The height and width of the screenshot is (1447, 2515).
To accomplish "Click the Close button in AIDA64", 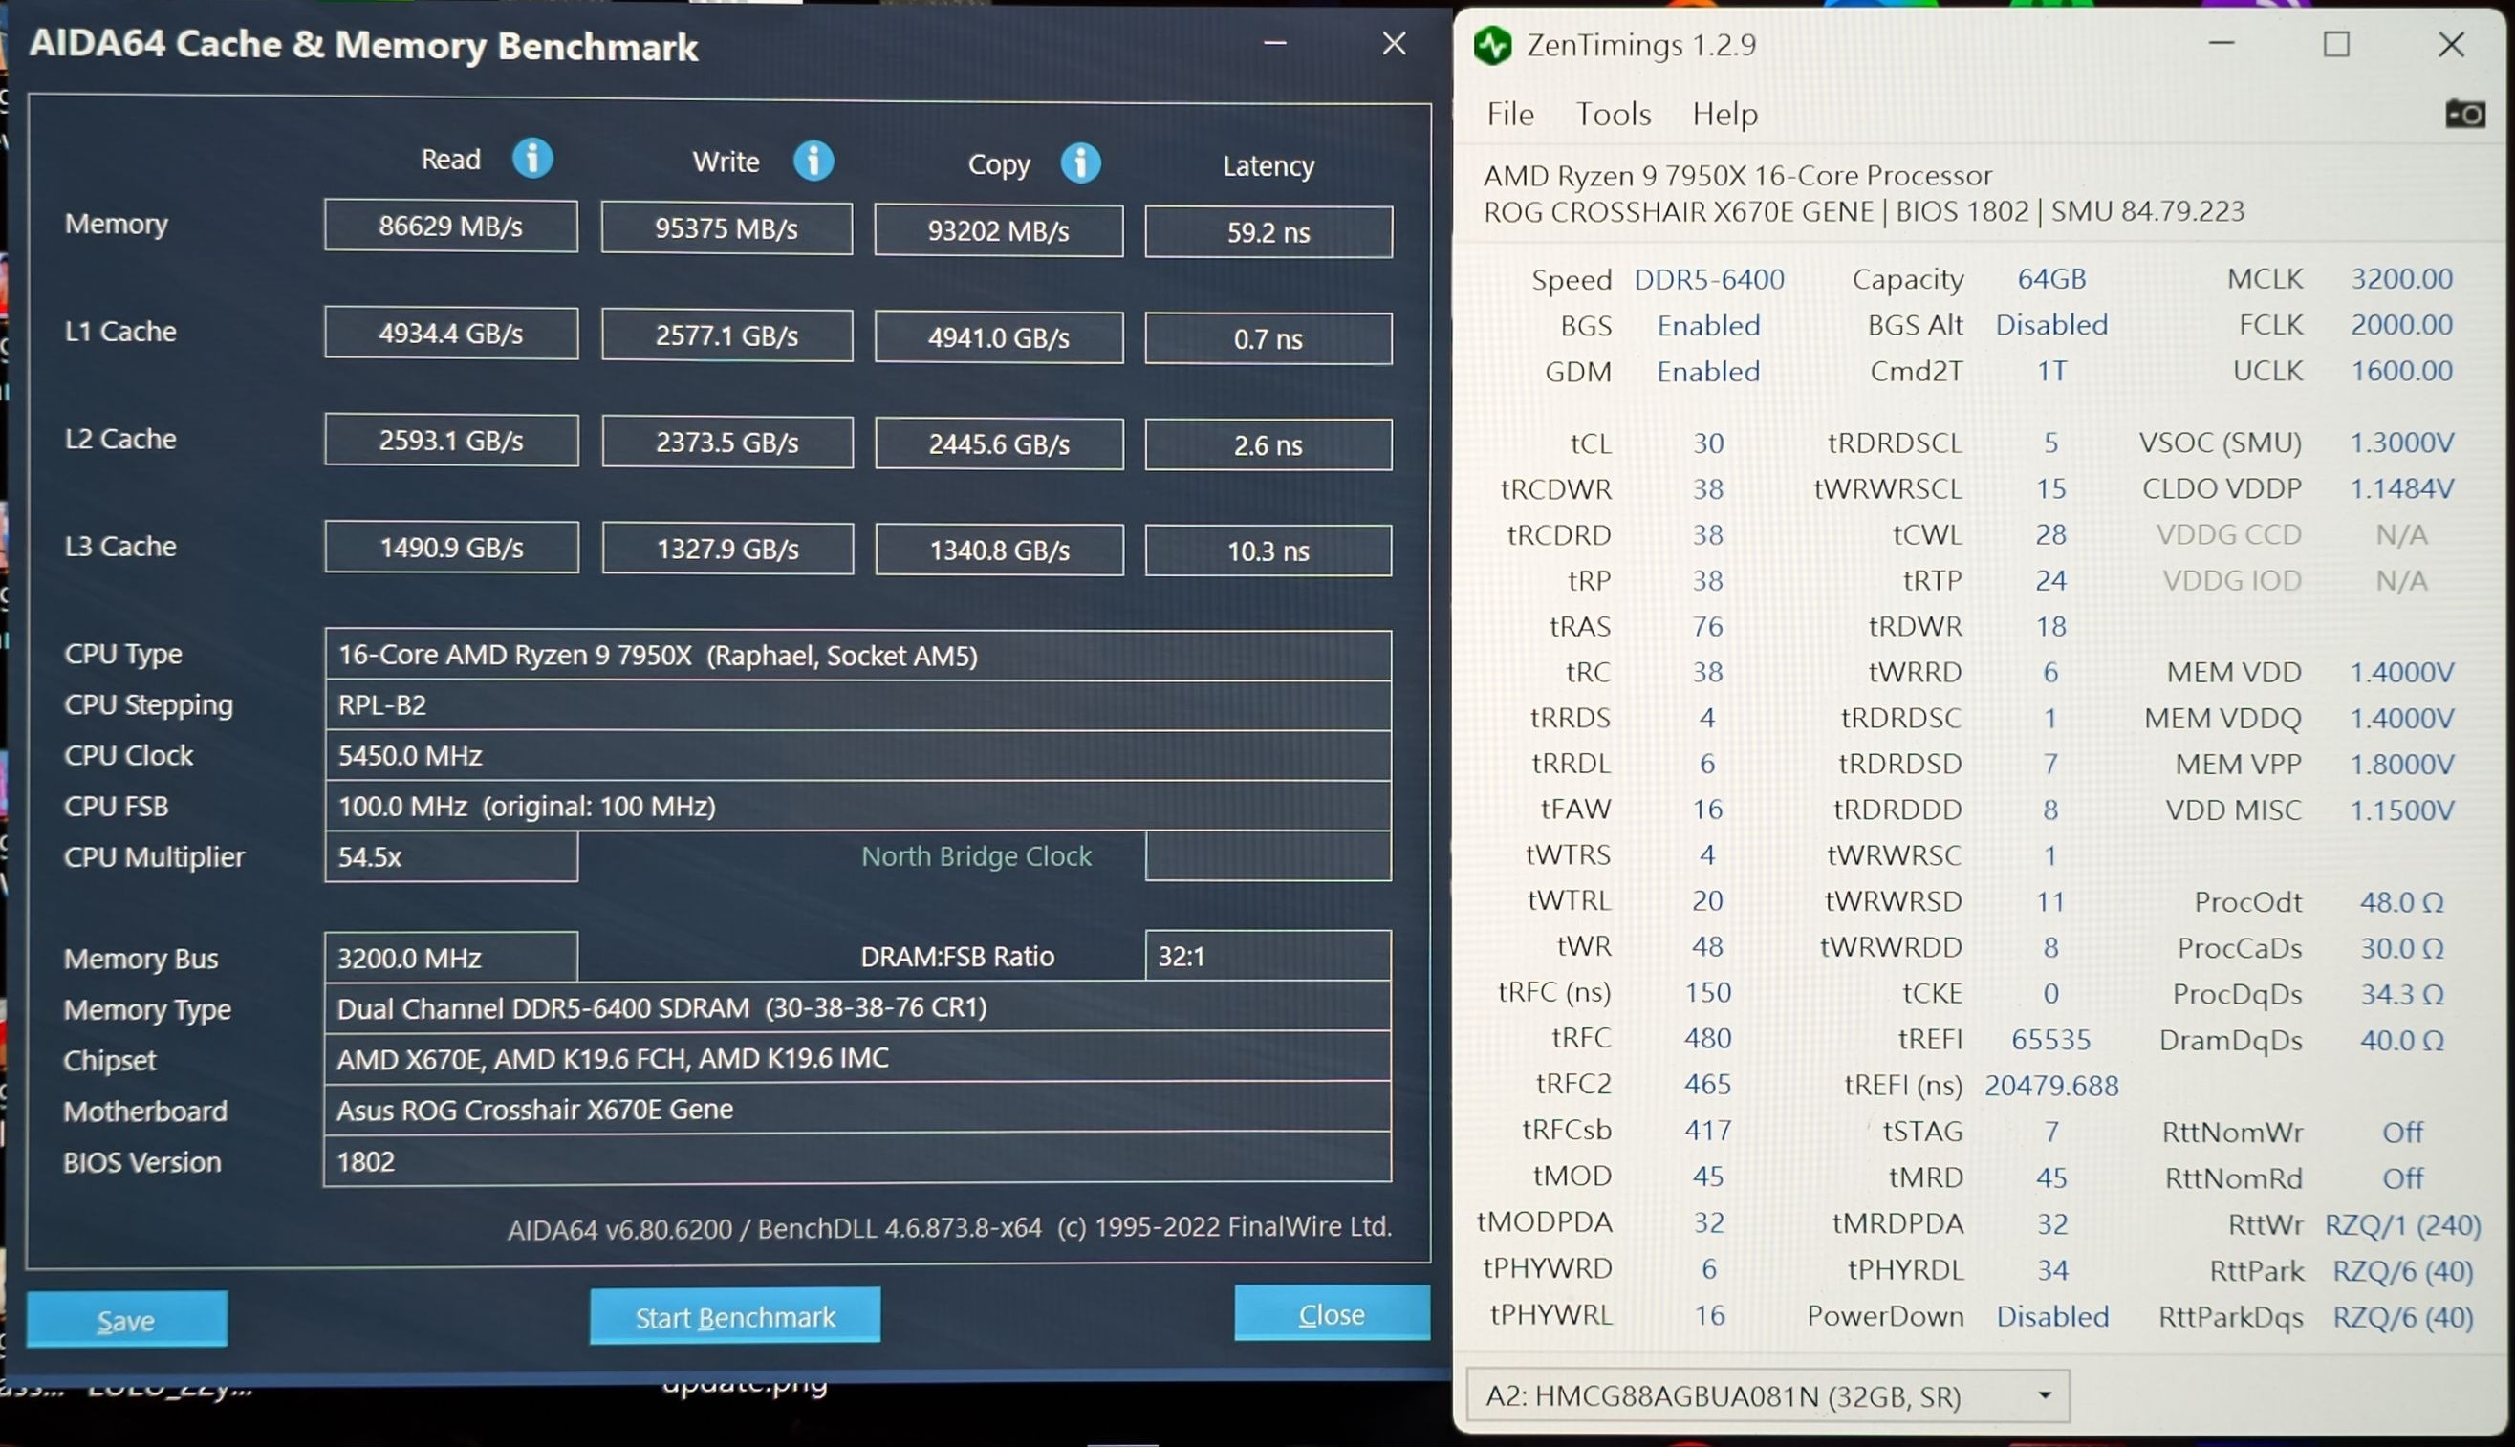I will (1332, 1314).
